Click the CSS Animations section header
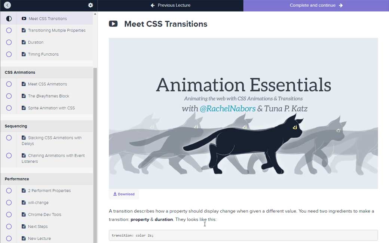 (20, 72)
